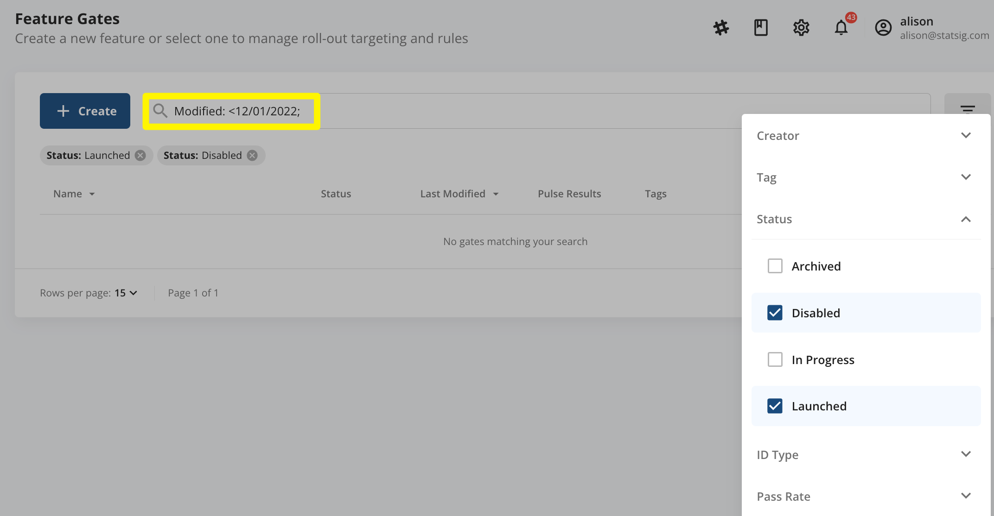Open the documentation bookmark icon
This screenshot has width=994, height=516.
[x=760, y=27]
